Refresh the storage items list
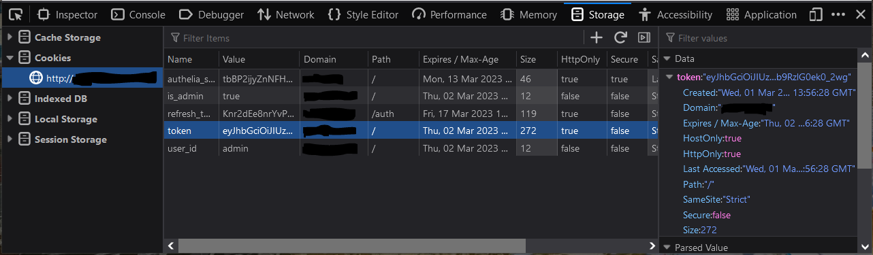The image size is (873, 255). (x=620, y=38)
